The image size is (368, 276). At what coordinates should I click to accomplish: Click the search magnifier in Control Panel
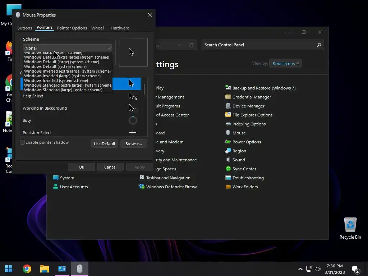point(319,45)
